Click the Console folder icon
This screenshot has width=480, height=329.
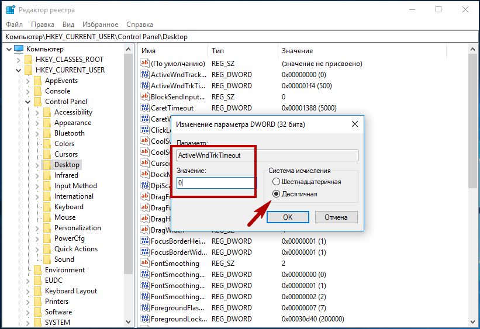(37, 91)
